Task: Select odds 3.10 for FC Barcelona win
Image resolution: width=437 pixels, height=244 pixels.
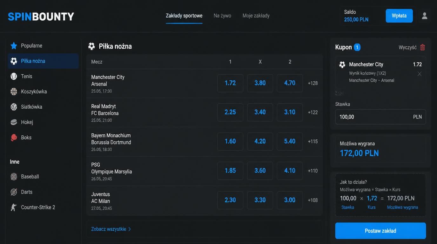Action: point(290,112)
